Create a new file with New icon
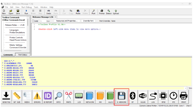 (x=4, y=12)
